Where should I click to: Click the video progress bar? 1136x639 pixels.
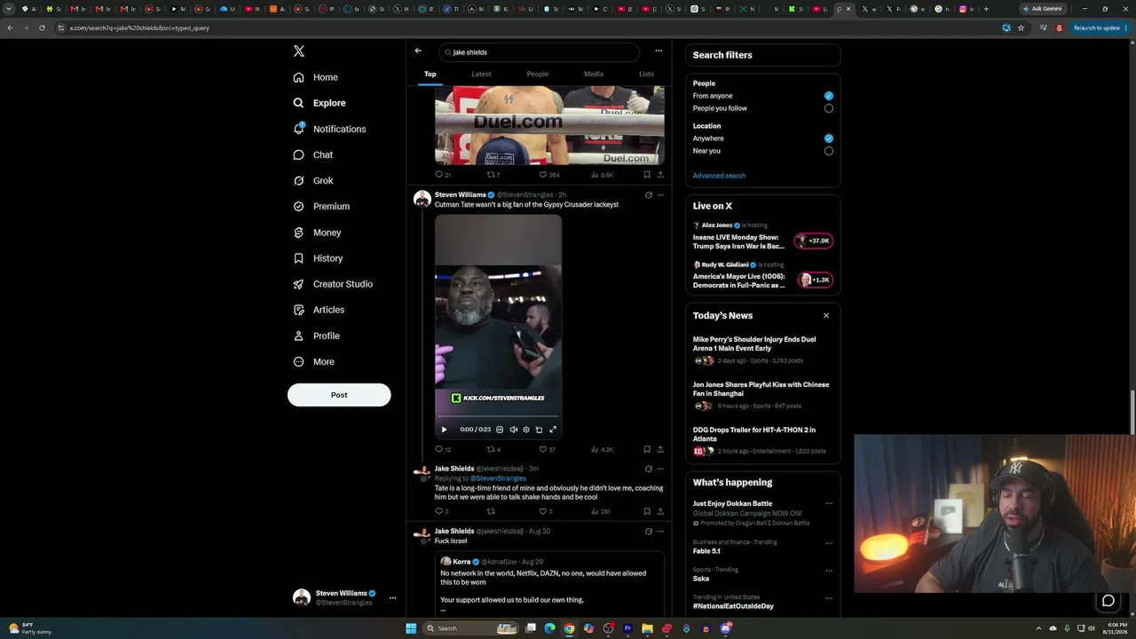pos(498,416)
